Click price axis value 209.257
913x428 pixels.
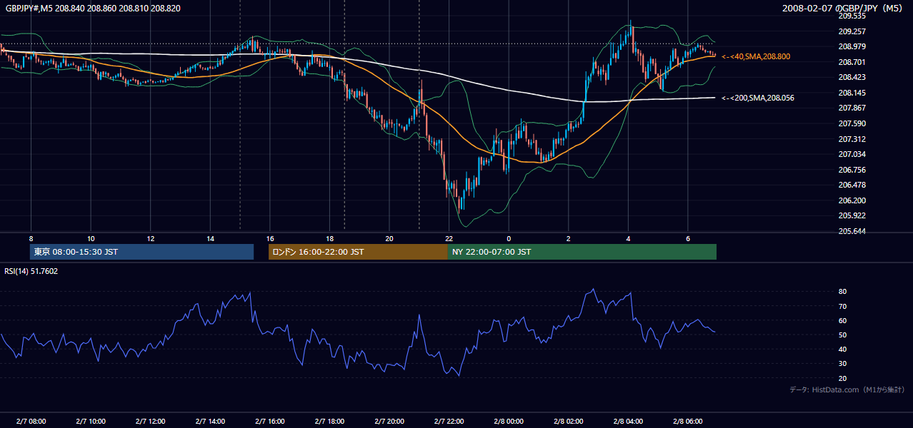point(852,31)
